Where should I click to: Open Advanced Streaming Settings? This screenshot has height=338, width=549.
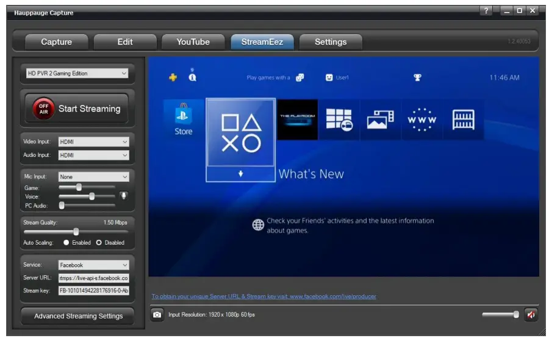(x=77, y=316)
